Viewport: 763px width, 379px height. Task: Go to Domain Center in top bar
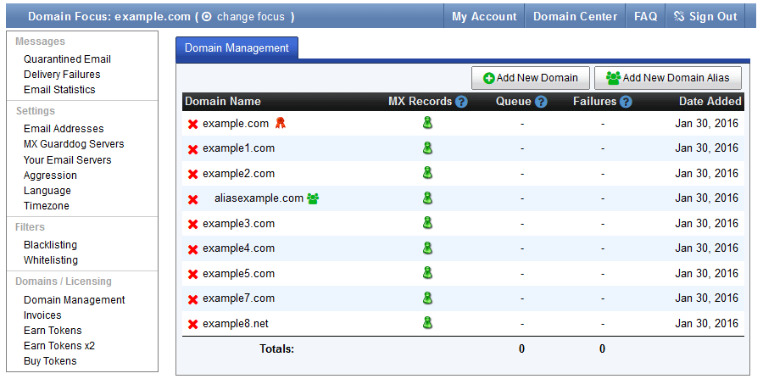click(575, 16)
